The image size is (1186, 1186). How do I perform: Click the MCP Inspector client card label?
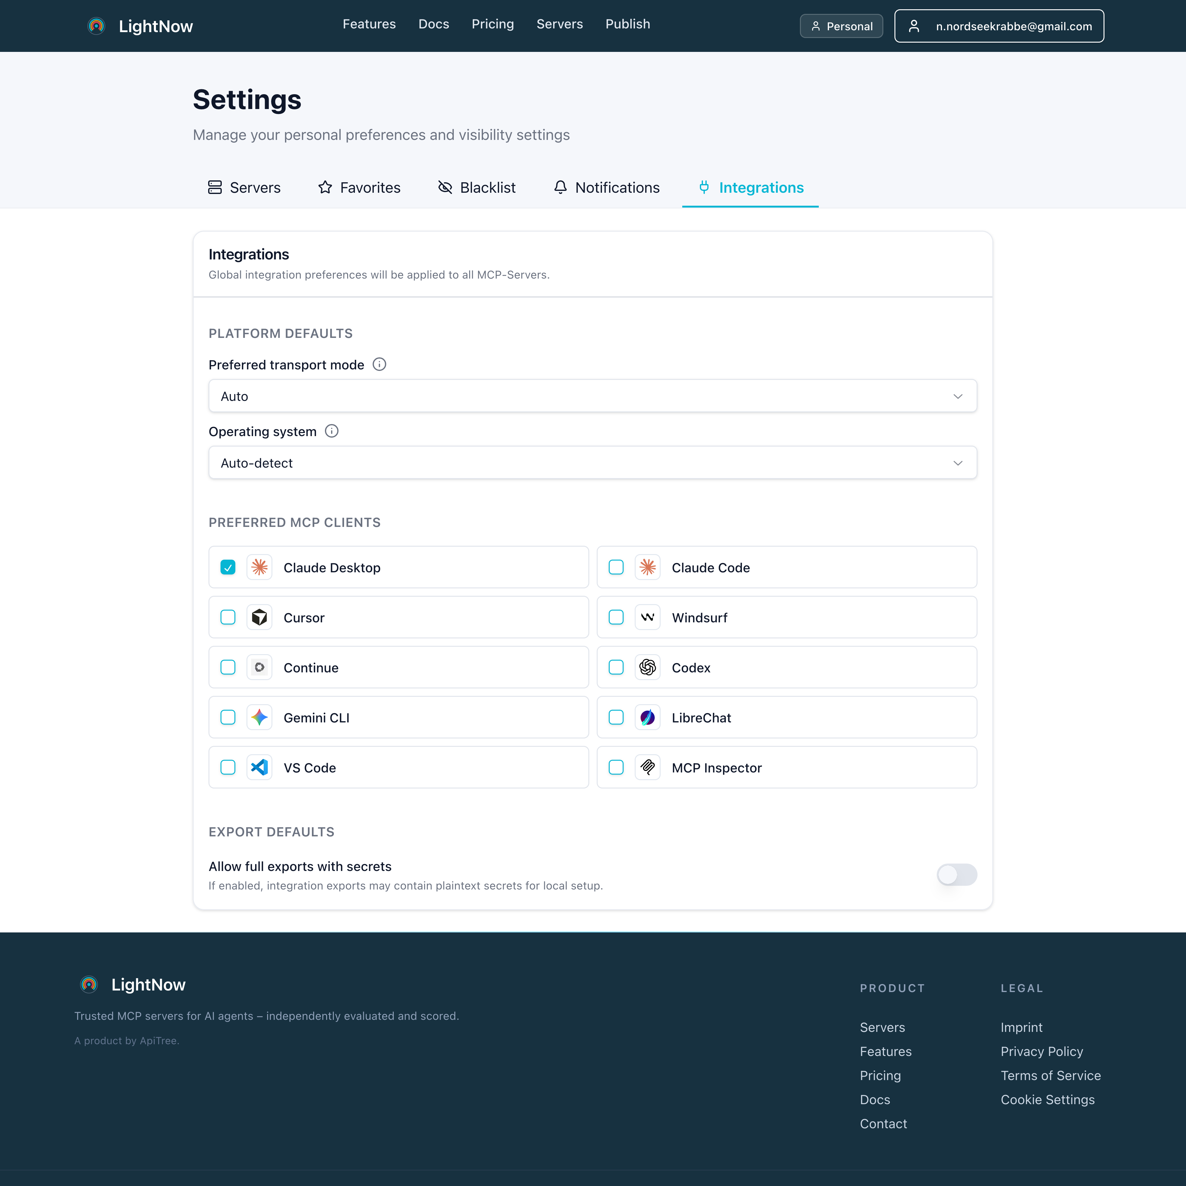pos(717,768)
